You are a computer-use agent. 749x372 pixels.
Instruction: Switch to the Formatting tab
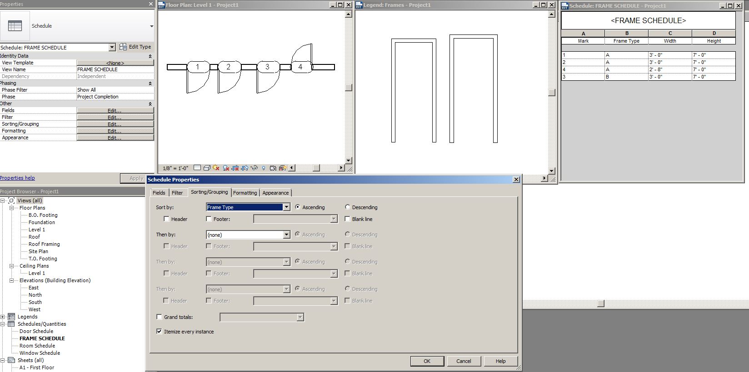[x=245, y=193]
